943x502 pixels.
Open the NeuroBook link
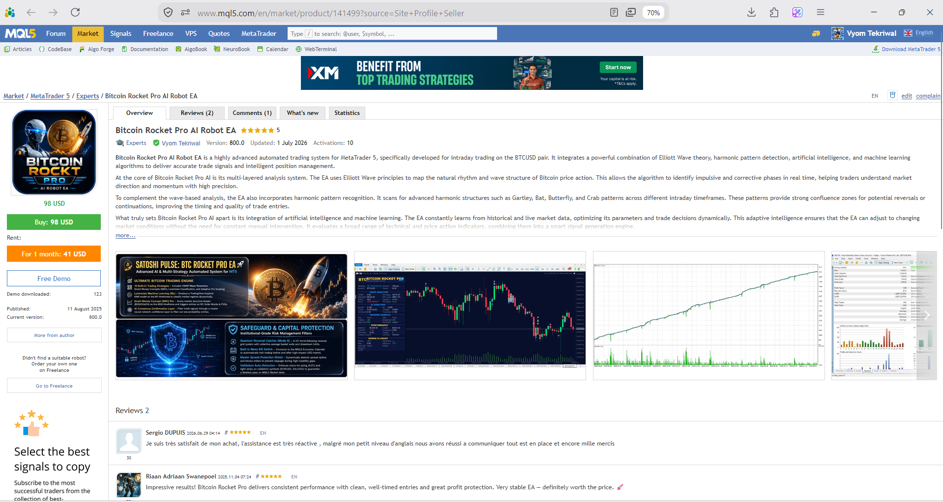coord(232,49)
